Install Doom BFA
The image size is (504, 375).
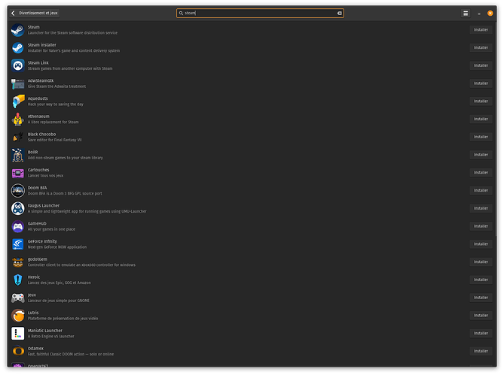[481, 190]
